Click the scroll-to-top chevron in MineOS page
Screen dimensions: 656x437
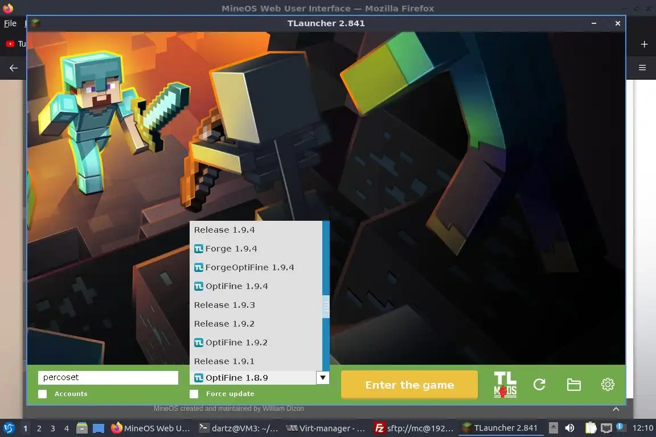coord(616,409)
